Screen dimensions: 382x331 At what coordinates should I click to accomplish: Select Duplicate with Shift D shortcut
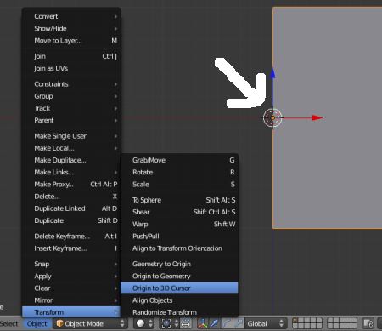tap(71, 220)
